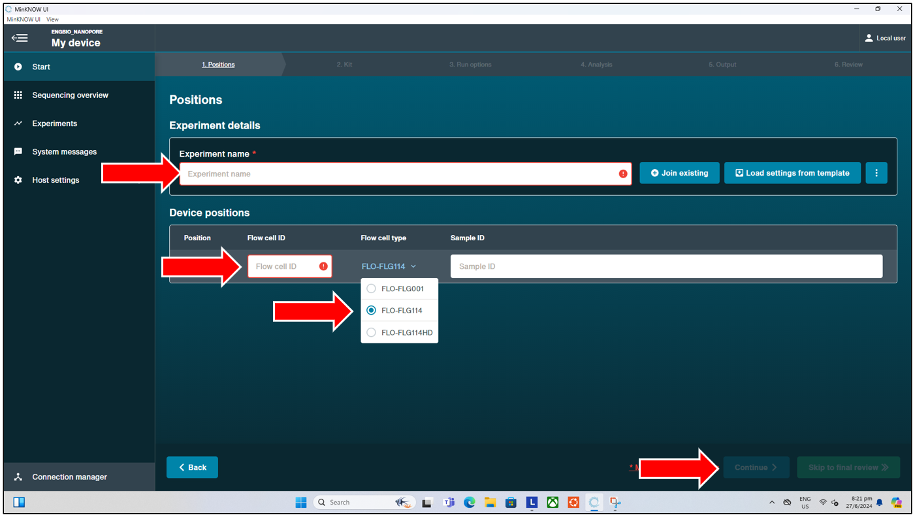Click the Flow cell ID input field

point(289,266)
